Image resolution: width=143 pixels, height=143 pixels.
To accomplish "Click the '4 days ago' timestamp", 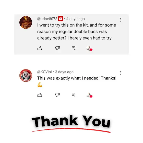I will click(x=76, y=19).
